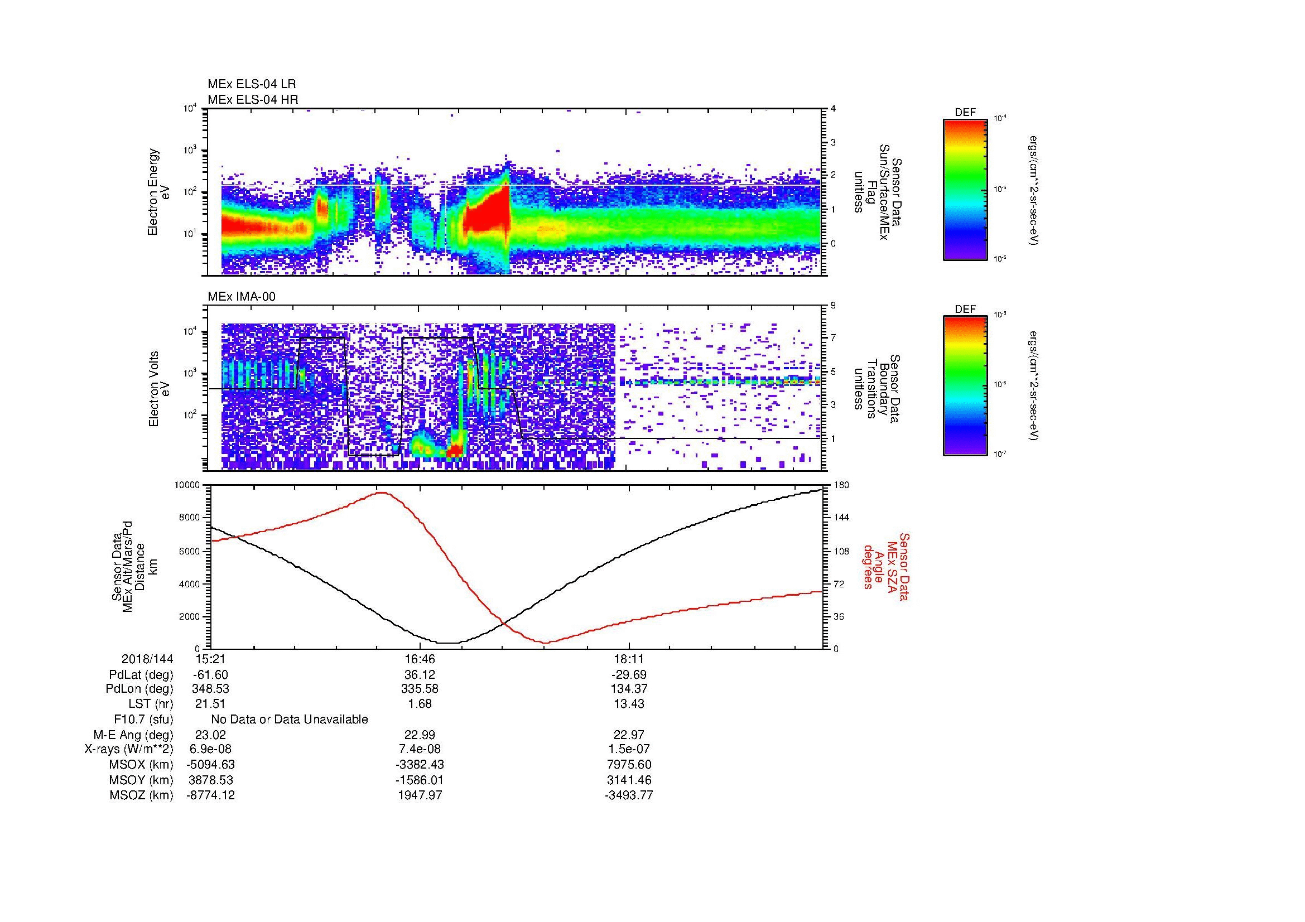Image resolution: width=1305 pixels, height=922 pixels.
Task: Click the M-E Ang value '22.99'
Action: (x=420, y=735)
